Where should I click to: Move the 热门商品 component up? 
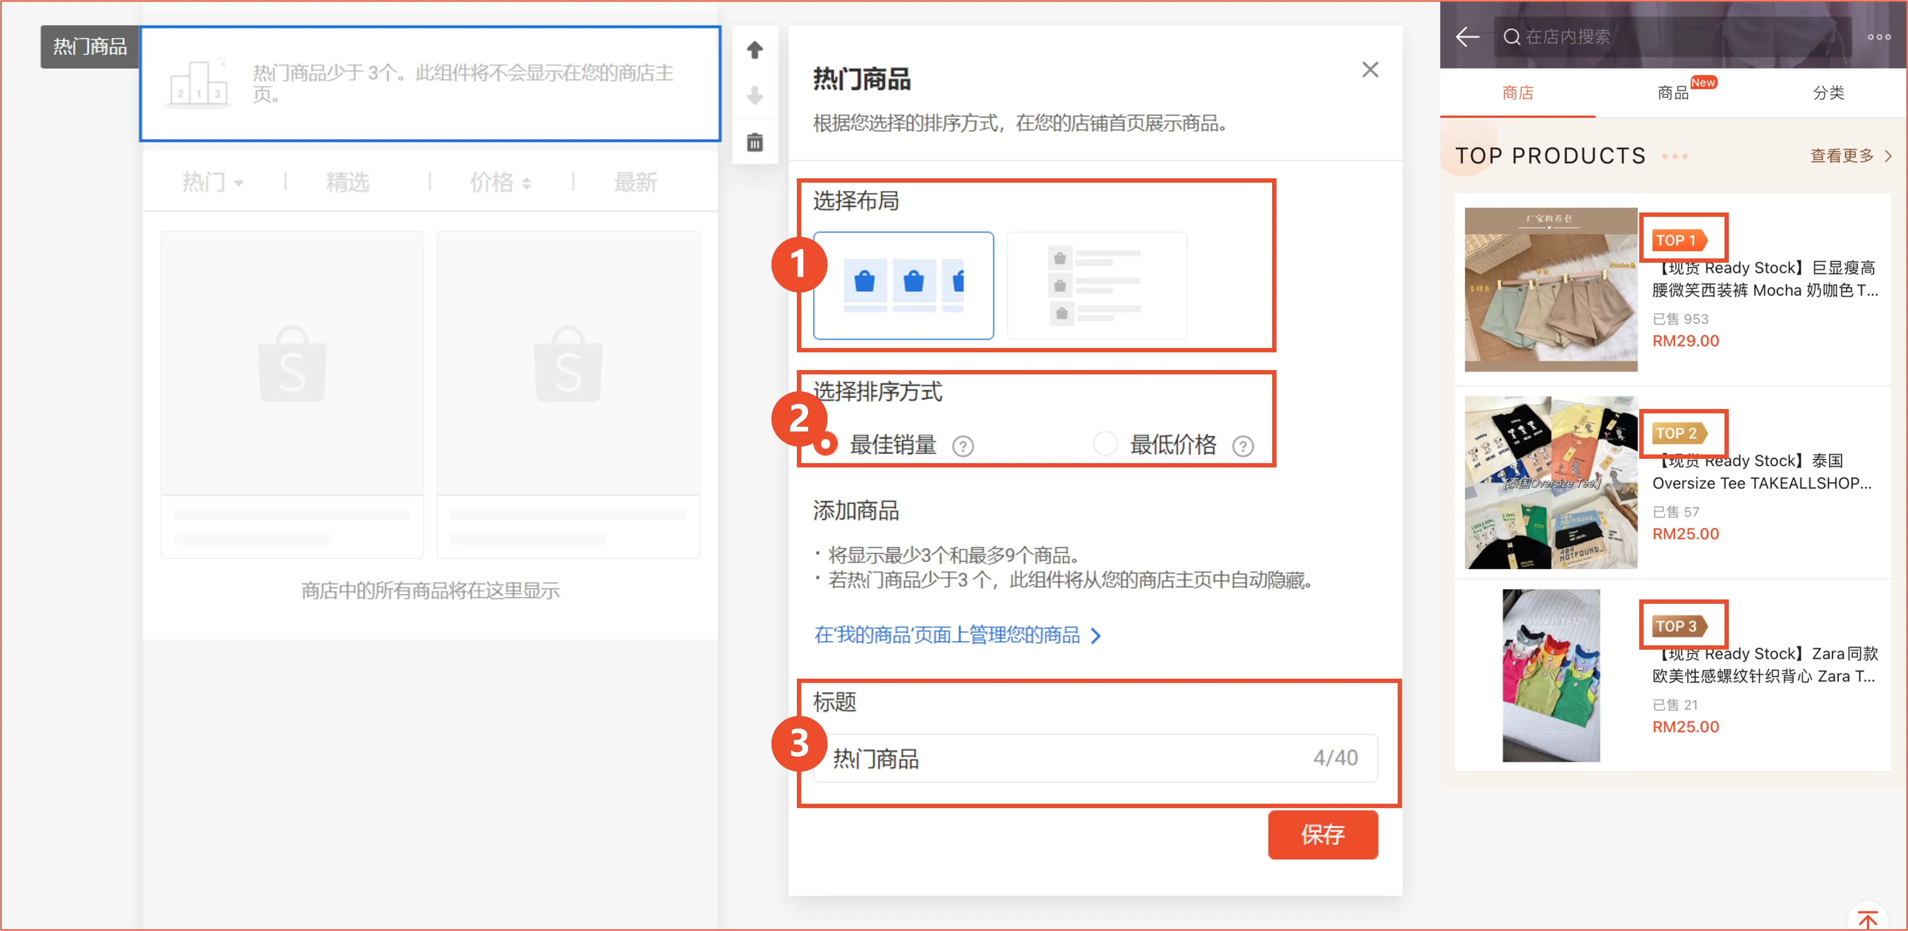[755, 49]
